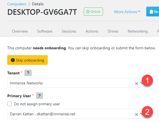Open the Primary User help question mark
The image size is (159, 122).
(40, 96)
